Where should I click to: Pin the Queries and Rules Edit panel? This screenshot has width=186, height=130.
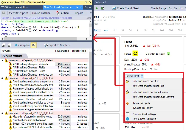(x=86, y=2)
